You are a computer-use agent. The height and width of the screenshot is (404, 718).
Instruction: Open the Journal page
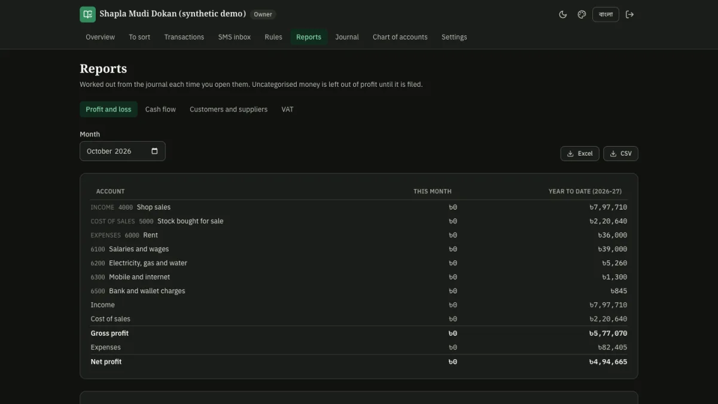(x=347, y=37)
